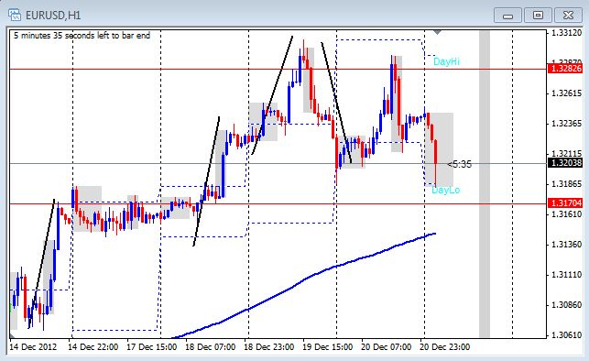Click the current price label 1.32038
589x361 pixels.
point(565,163)
